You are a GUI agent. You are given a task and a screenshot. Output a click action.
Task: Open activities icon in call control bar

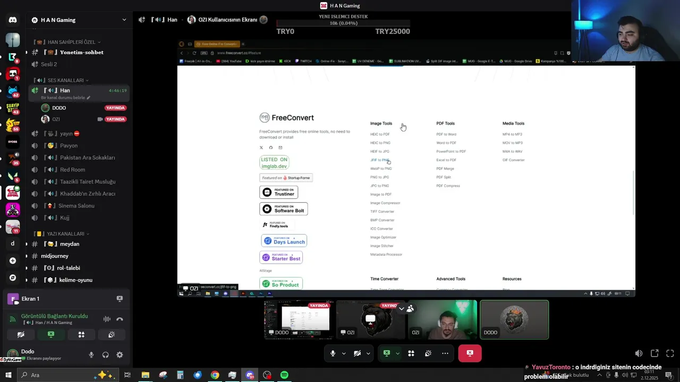411,353
